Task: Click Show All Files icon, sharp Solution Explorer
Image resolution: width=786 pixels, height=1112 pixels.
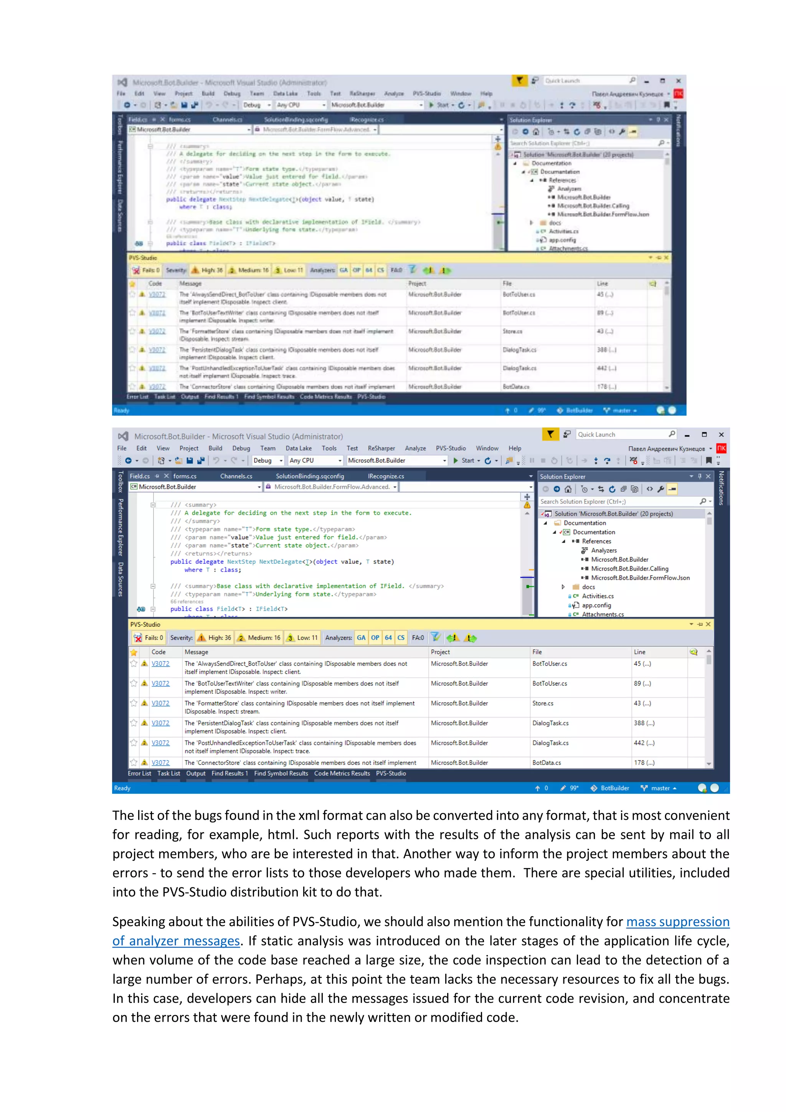Action: point(634,489)
